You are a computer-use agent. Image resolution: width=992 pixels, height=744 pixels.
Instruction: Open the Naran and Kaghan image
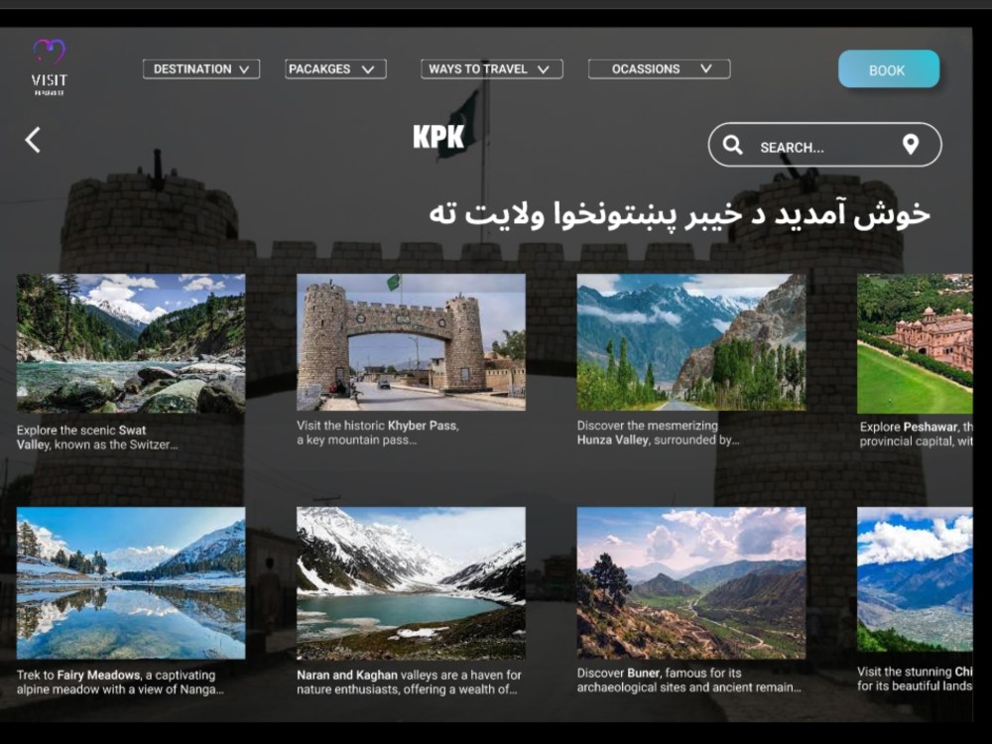(x=411, y=583)
